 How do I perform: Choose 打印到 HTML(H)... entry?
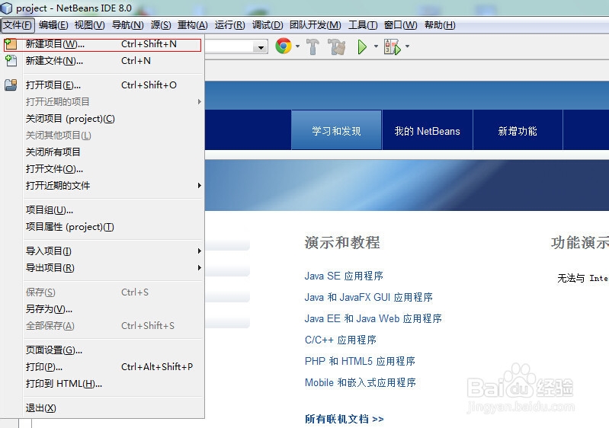click(x=103, y=383)
